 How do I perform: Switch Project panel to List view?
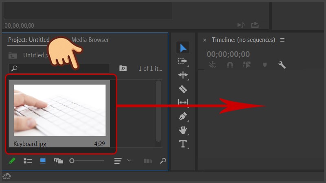pyautogui.click(x=28, y=161)
